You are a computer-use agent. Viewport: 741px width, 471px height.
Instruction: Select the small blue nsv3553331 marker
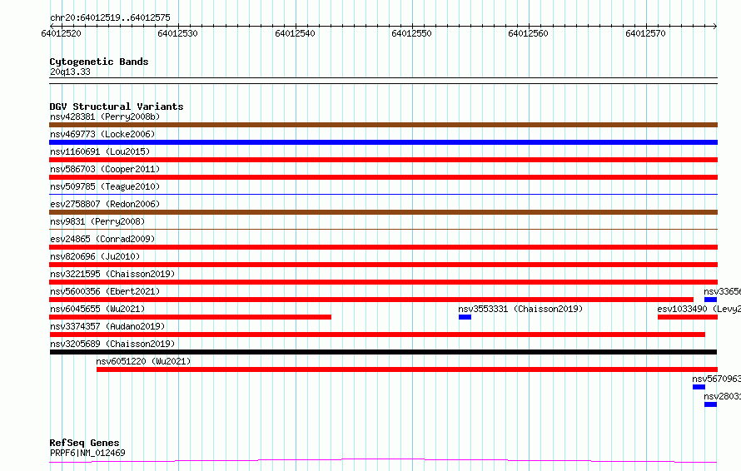(465, 317)
